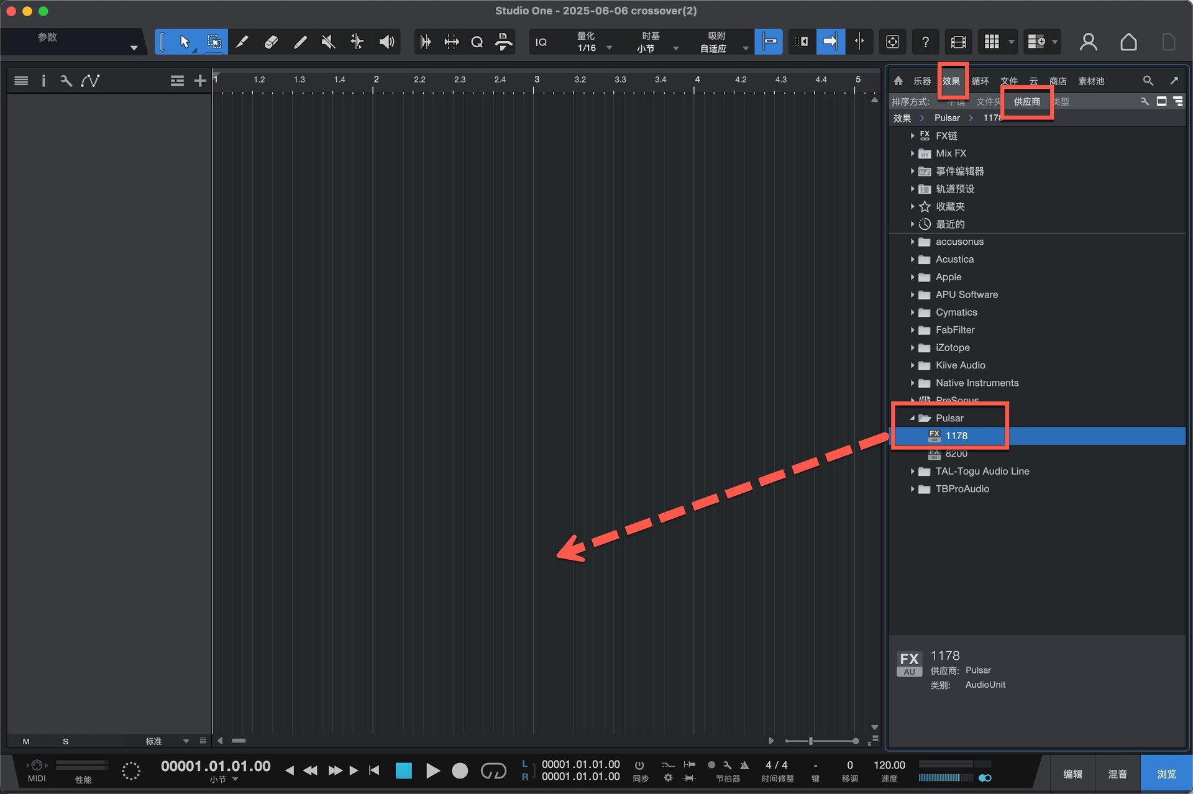Toggle the metronome click
1193x794 pixels.
pyautogui.click(x=744, y=765)
